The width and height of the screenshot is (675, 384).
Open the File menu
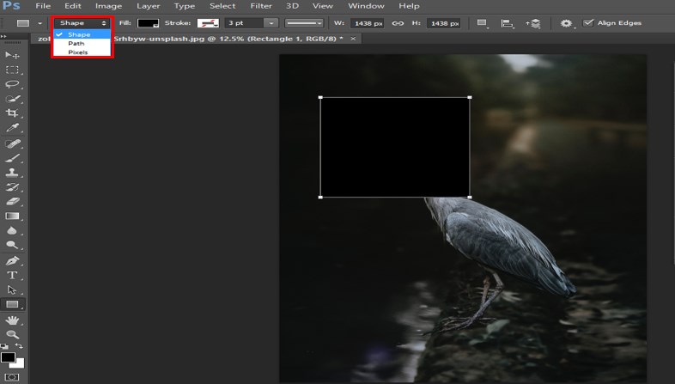(43, 6)
